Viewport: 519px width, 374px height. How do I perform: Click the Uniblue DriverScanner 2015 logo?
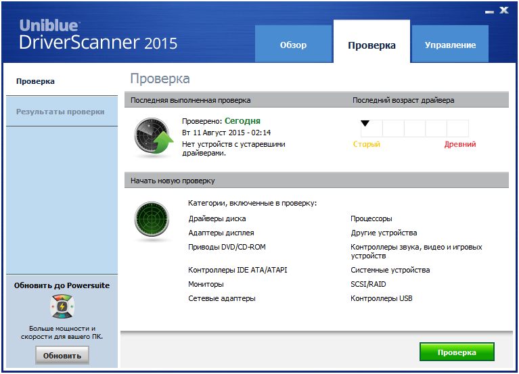coord(98,35)
